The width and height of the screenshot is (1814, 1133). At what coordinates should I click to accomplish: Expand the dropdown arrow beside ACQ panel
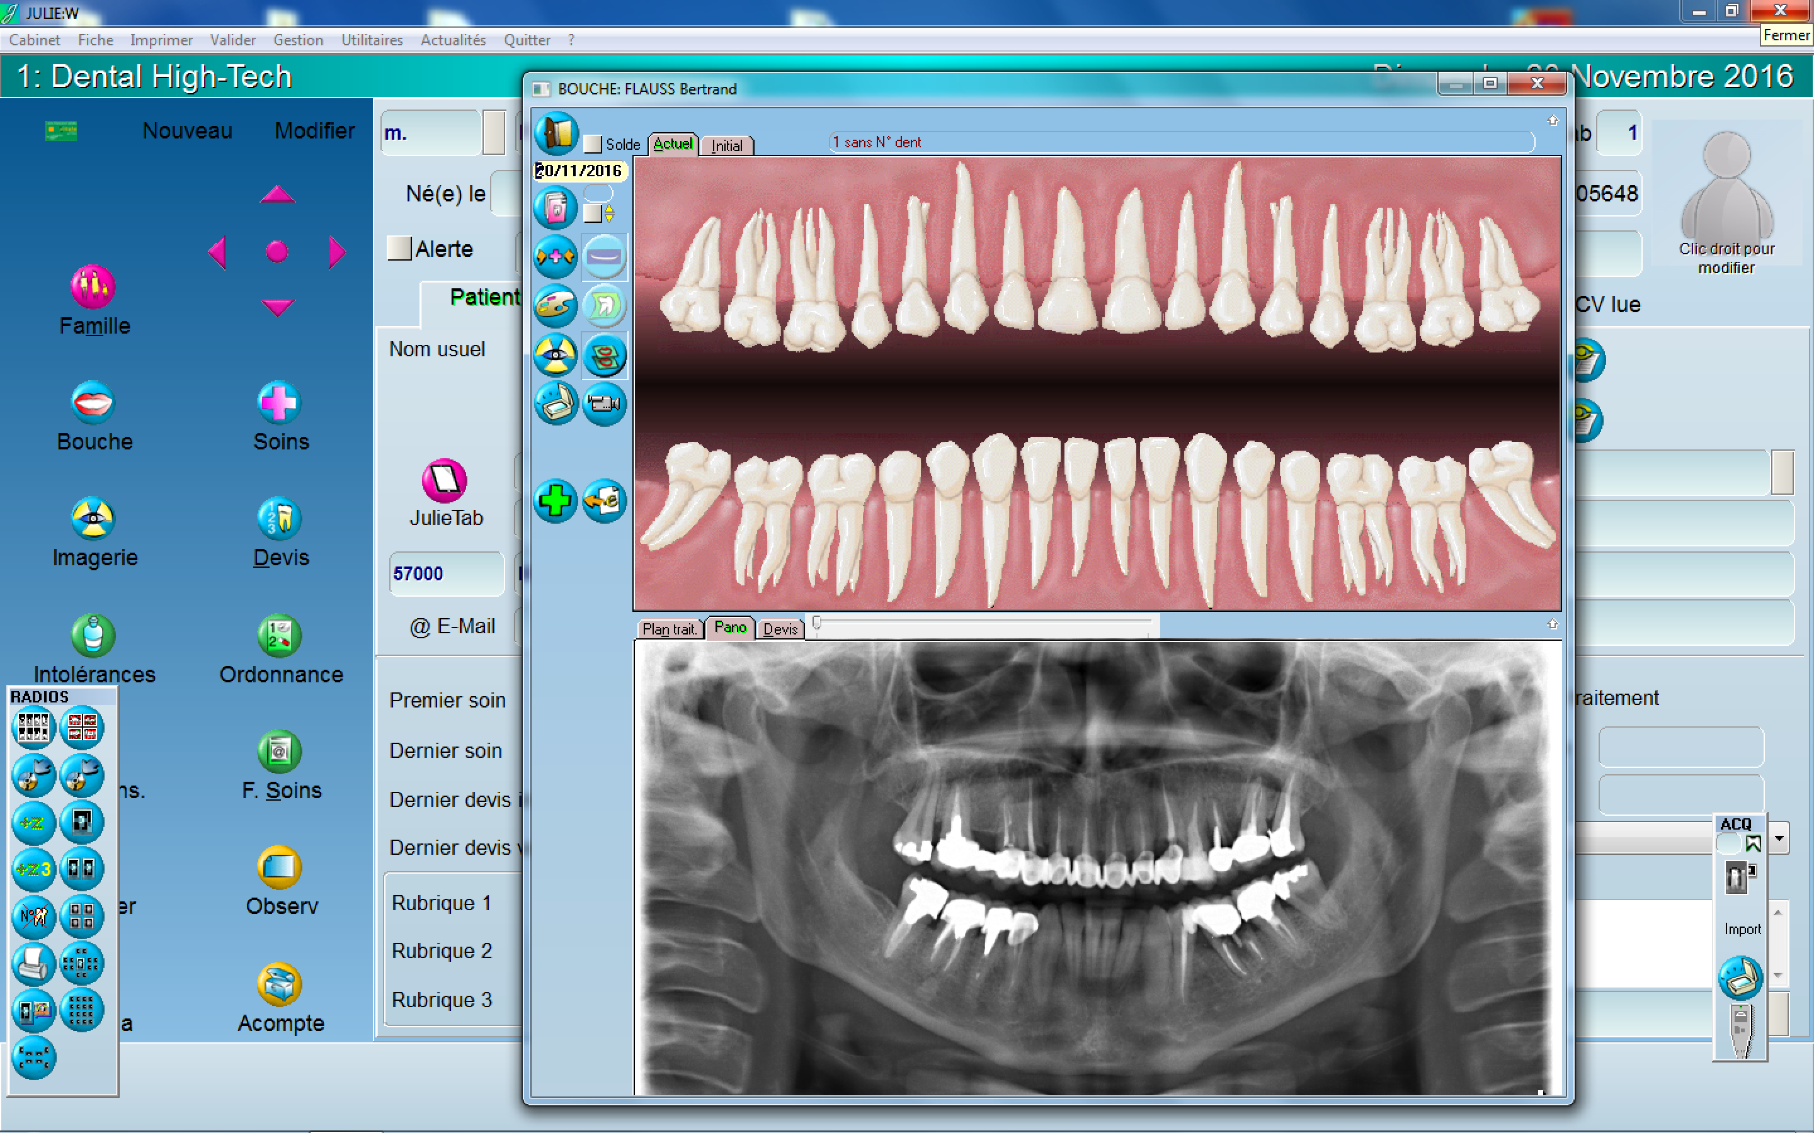pos(1779,838)
